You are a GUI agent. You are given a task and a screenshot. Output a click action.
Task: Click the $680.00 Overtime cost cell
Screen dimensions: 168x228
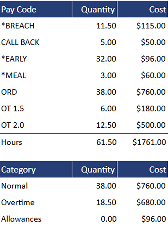click(151, 202)
